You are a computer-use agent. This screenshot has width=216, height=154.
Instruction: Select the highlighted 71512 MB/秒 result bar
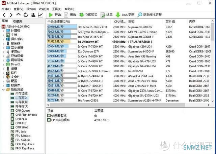point(62,41)
